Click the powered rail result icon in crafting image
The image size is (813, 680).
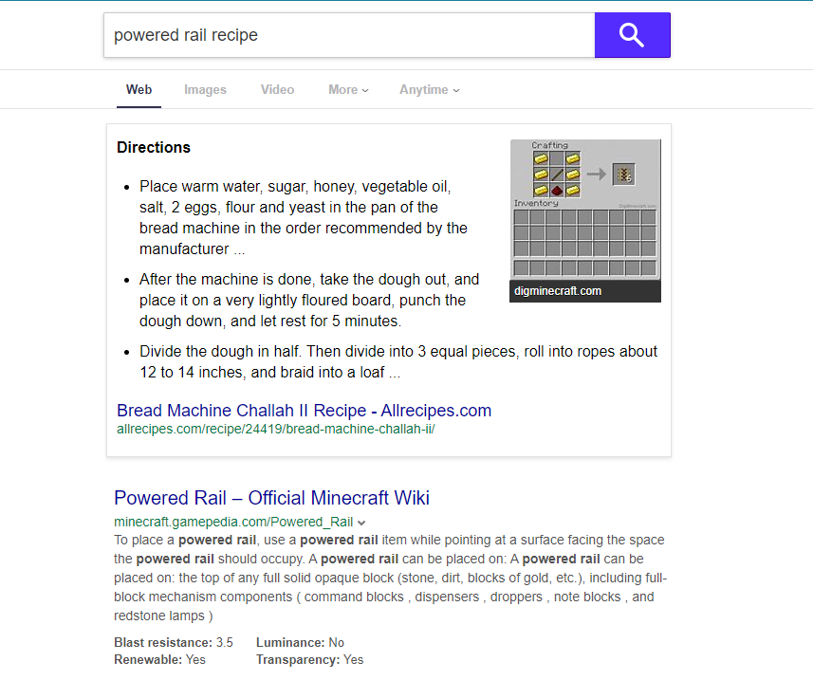(624, 175)
